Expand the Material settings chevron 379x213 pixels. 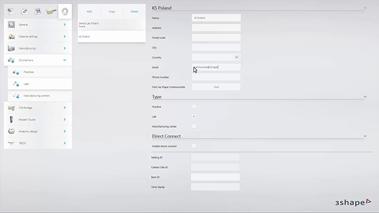(x=65, y=37)
